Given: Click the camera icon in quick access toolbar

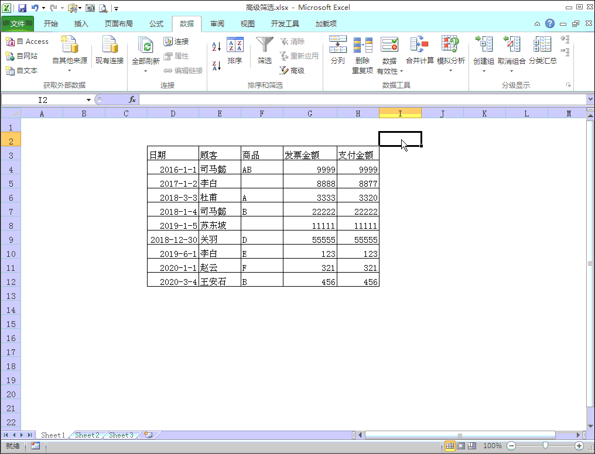Looking at the screenshot, I should 90,8.
